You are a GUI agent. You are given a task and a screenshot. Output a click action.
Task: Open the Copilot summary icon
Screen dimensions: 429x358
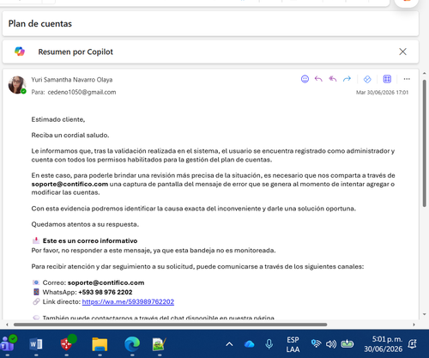20,52
